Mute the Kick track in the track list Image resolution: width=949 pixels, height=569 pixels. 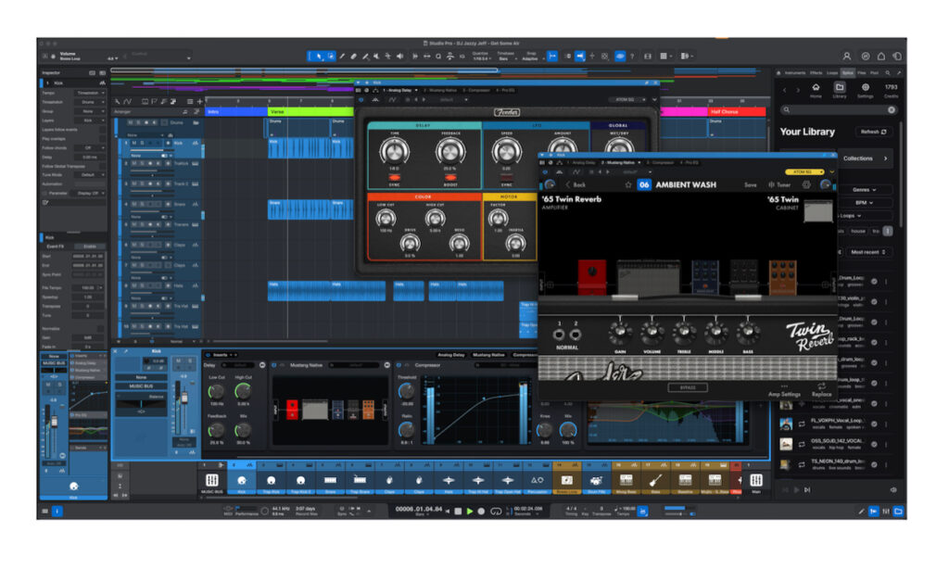click(x=133, y=143)
